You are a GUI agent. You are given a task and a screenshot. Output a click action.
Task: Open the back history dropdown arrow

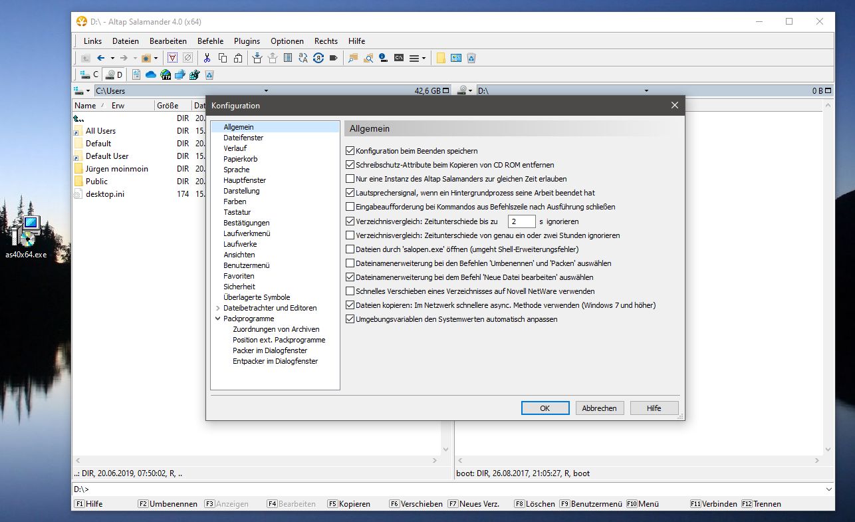(x=112, y=58)
